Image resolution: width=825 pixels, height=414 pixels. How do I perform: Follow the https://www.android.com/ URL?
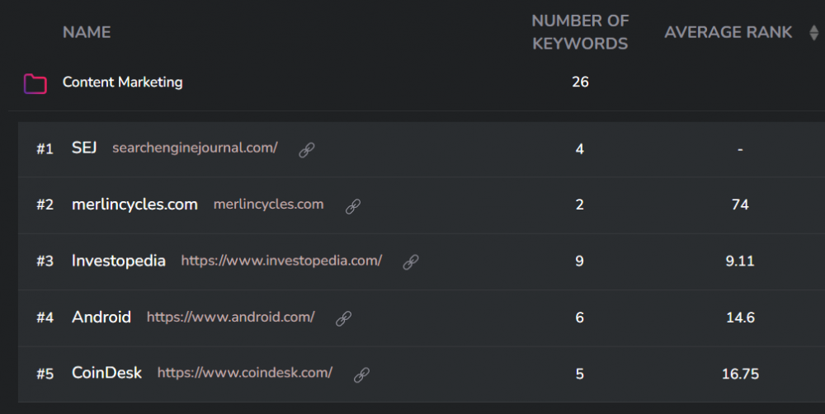pos(230,317)
